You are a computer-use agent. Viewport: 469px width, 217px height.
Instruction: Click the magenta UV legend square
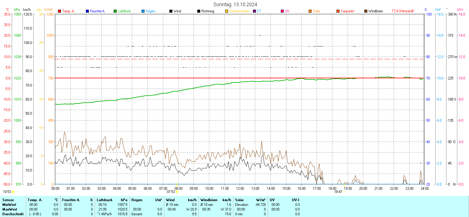282,11
